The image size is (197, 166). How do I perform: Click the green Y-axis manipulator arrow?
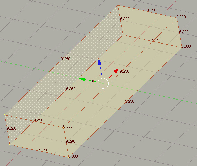coord(82,79)
